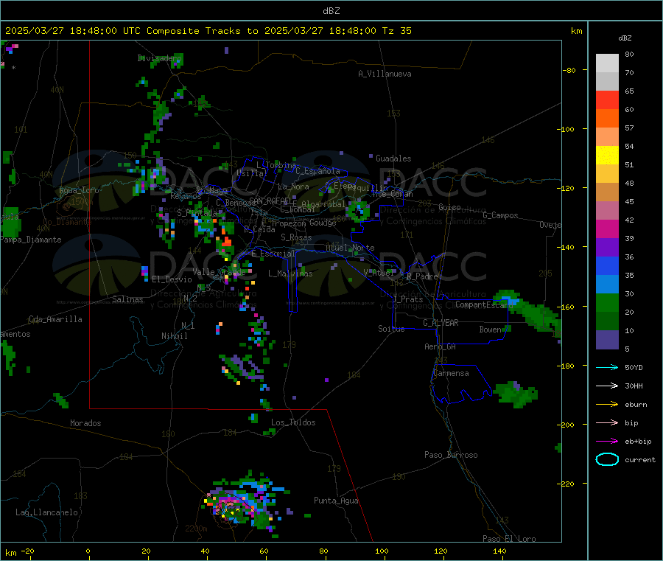Click the white 30HM arrow legend icon
Screen dimensions: 663x561
pyautogui.click(x=607, y=386)
